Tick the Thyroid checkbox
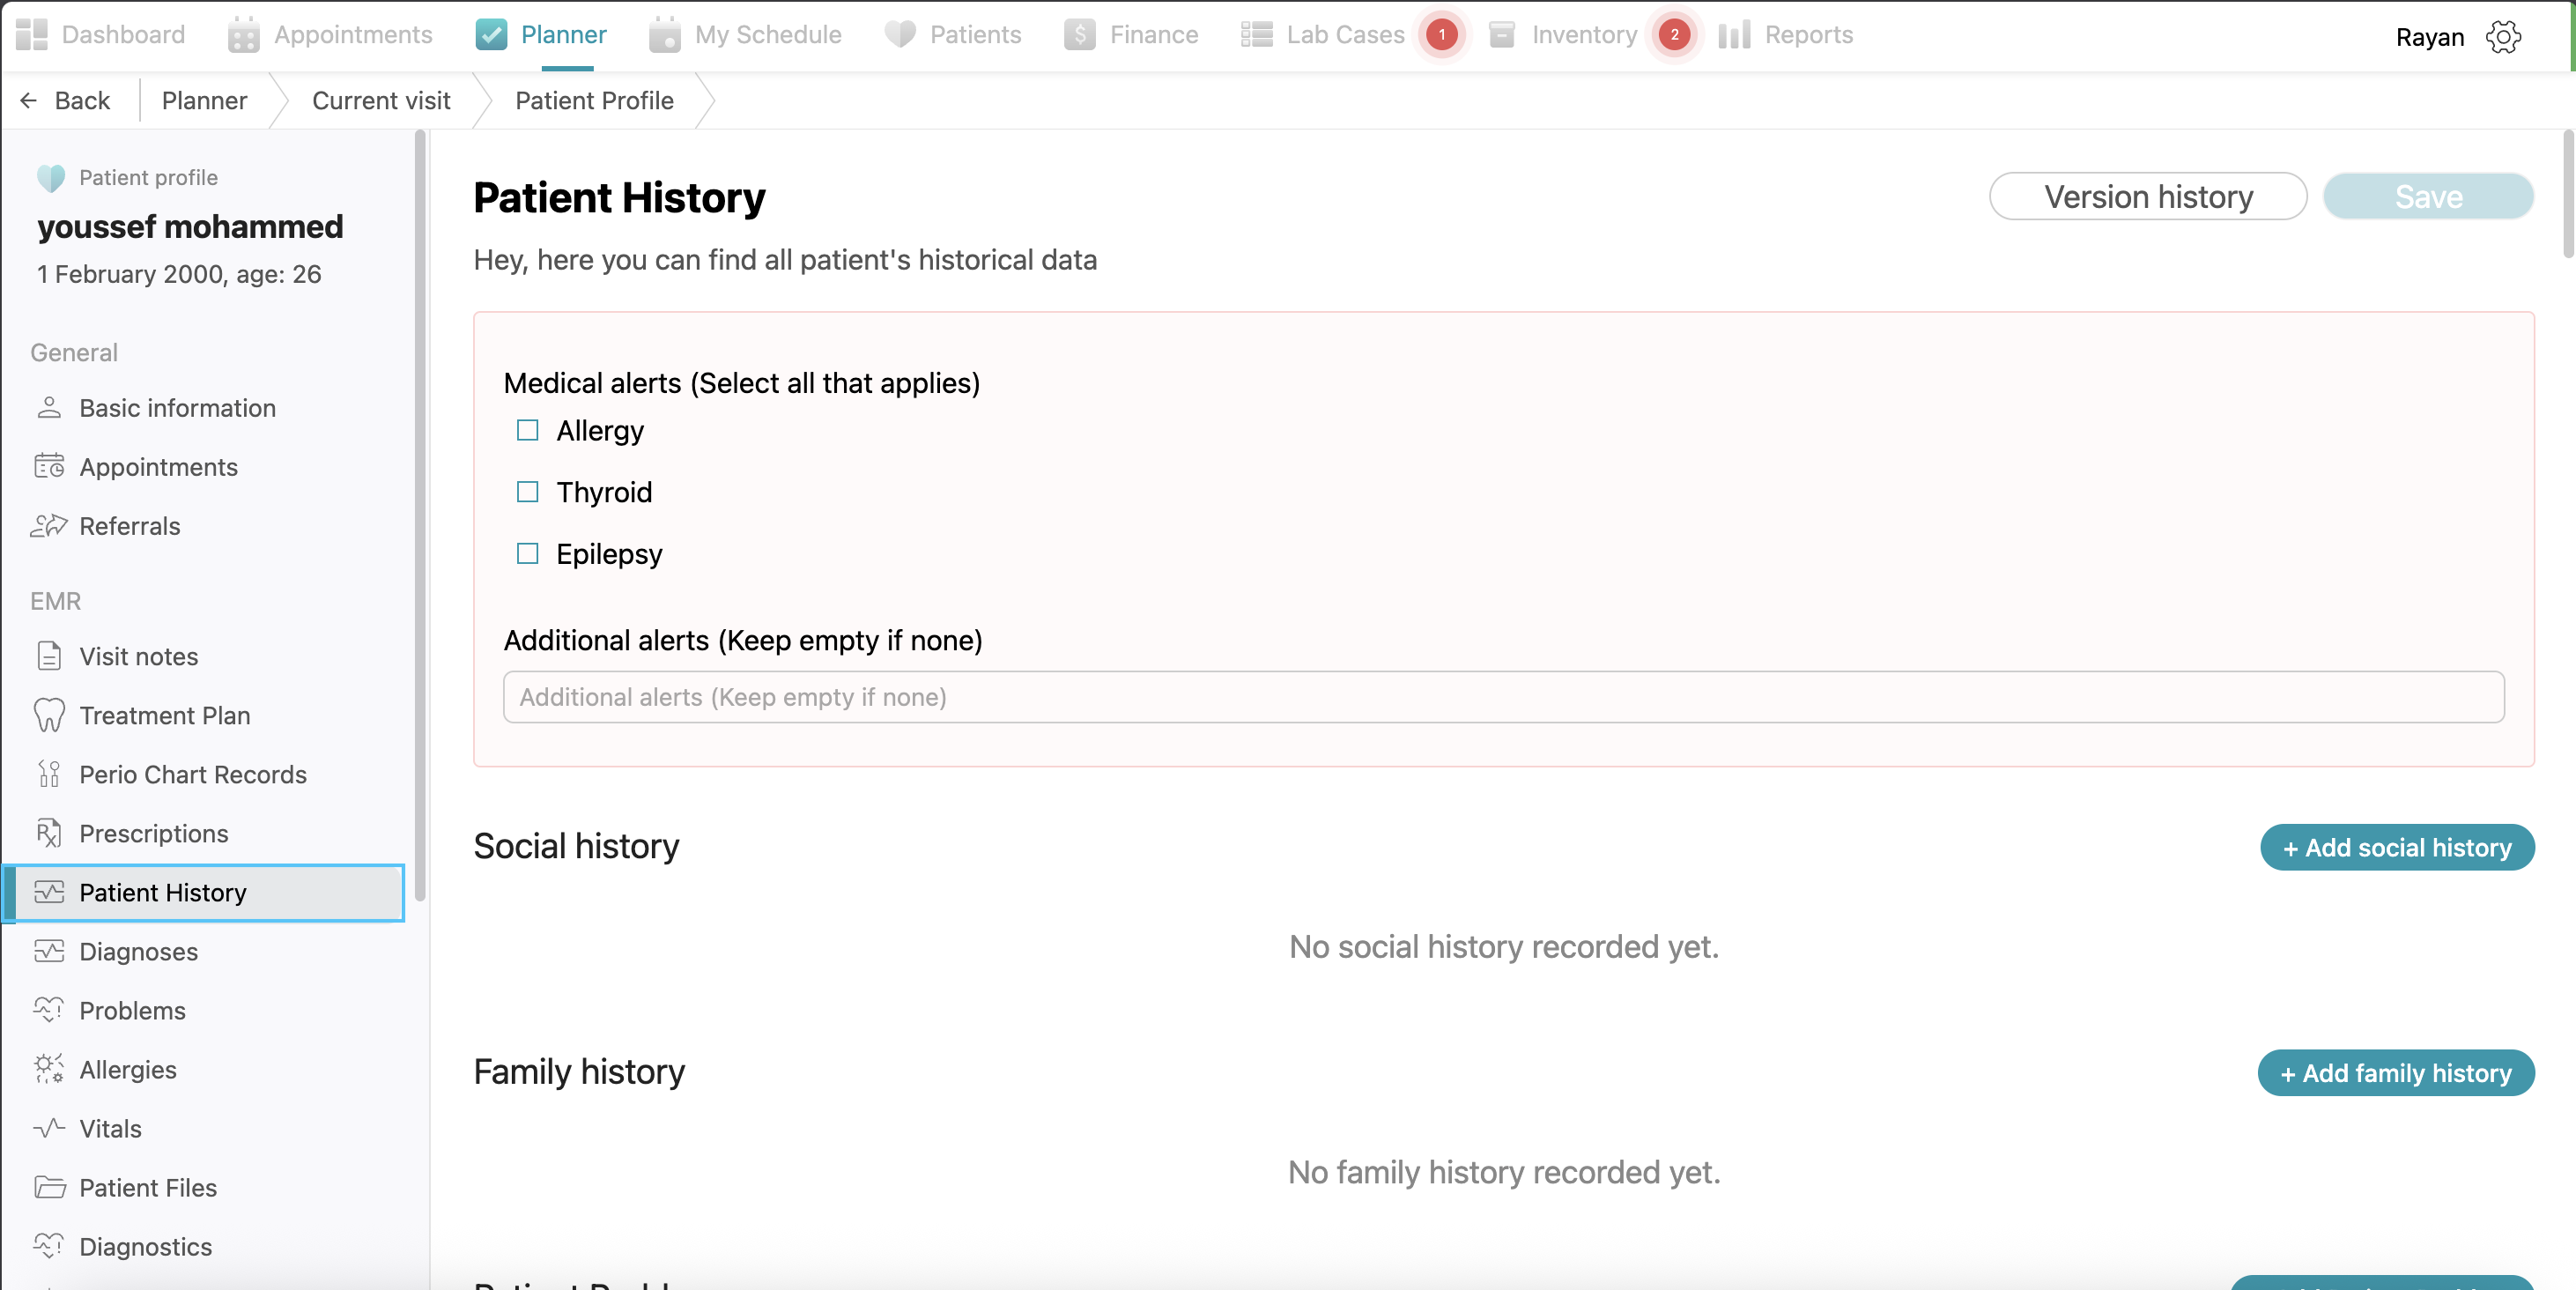Image resolution: width=2576 pixels, height=1290 pixels. coord(527,492)
